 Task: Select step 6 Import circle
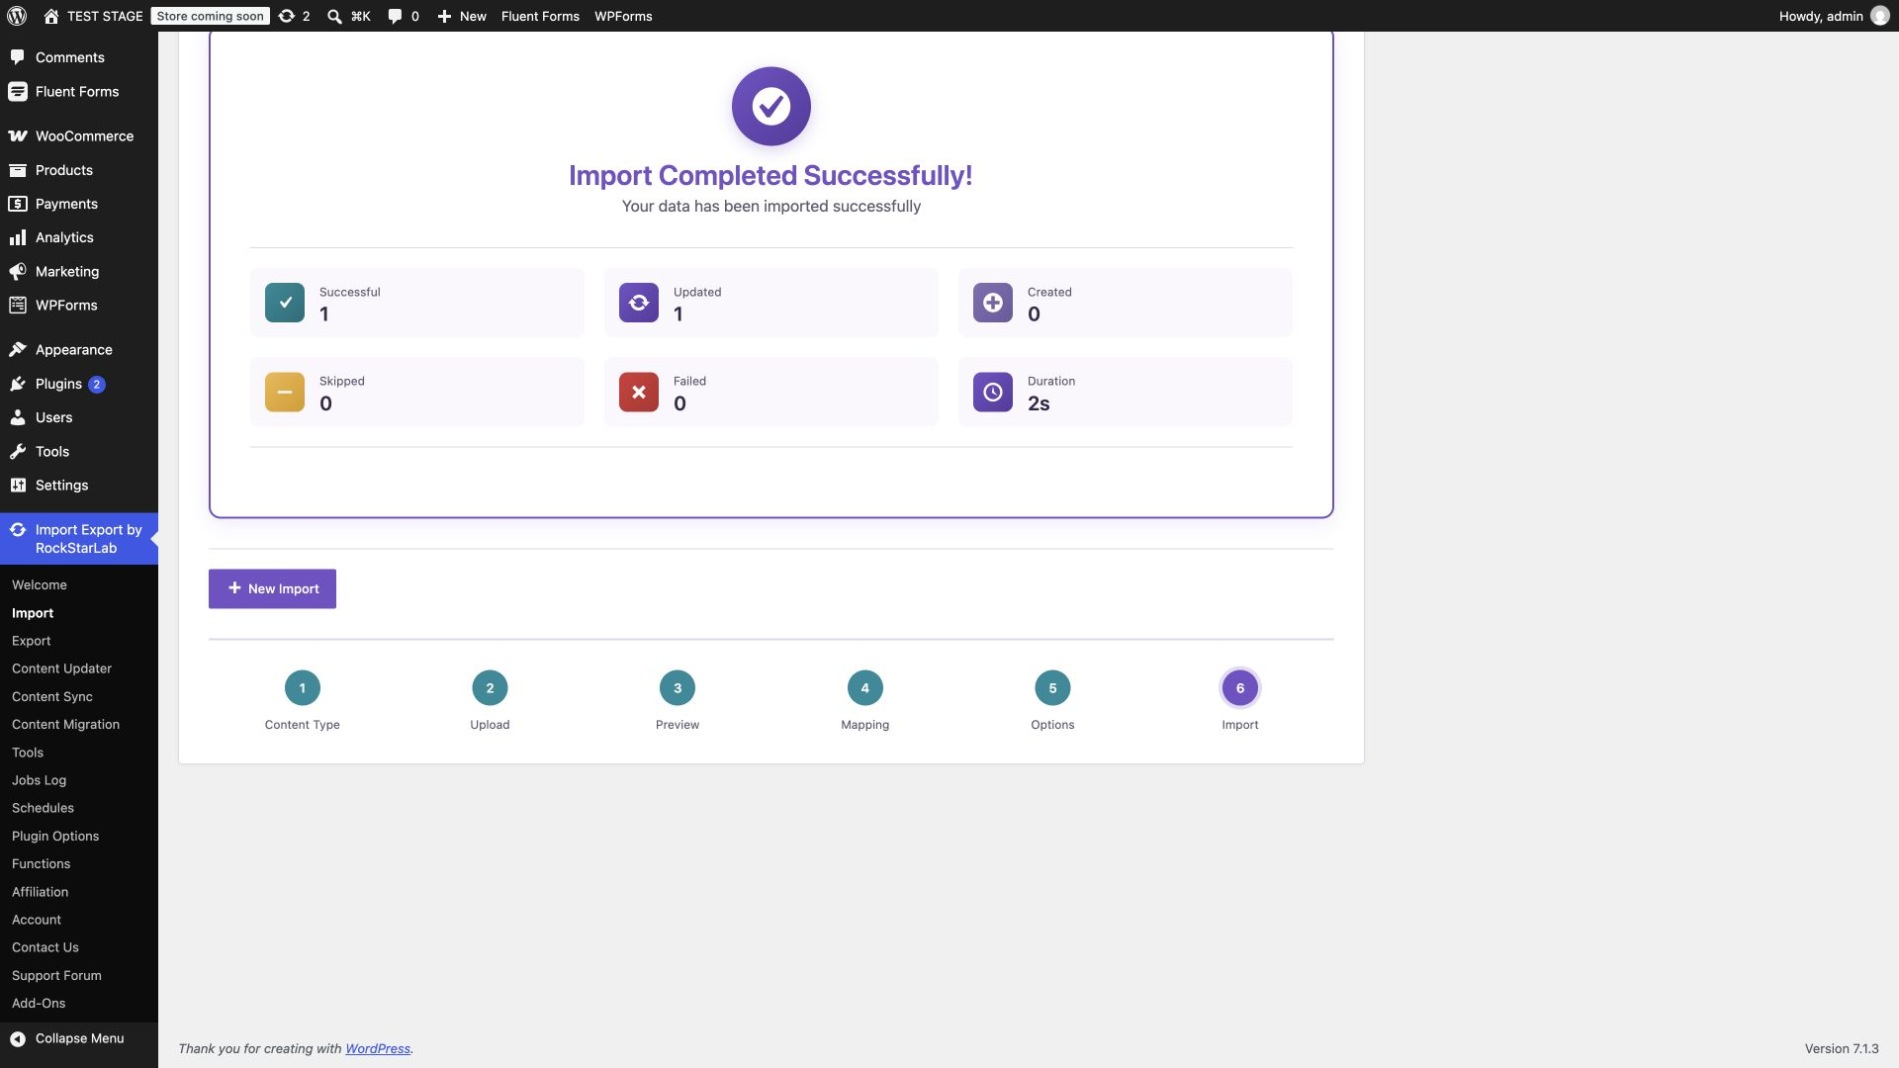tap(1240, 688)
